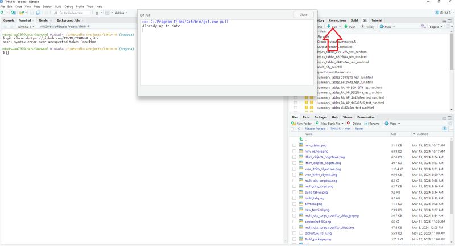Select multi_city_script.R in the Git file list
Viewport: 455px width, 246px height.
[x=329, y=67]
